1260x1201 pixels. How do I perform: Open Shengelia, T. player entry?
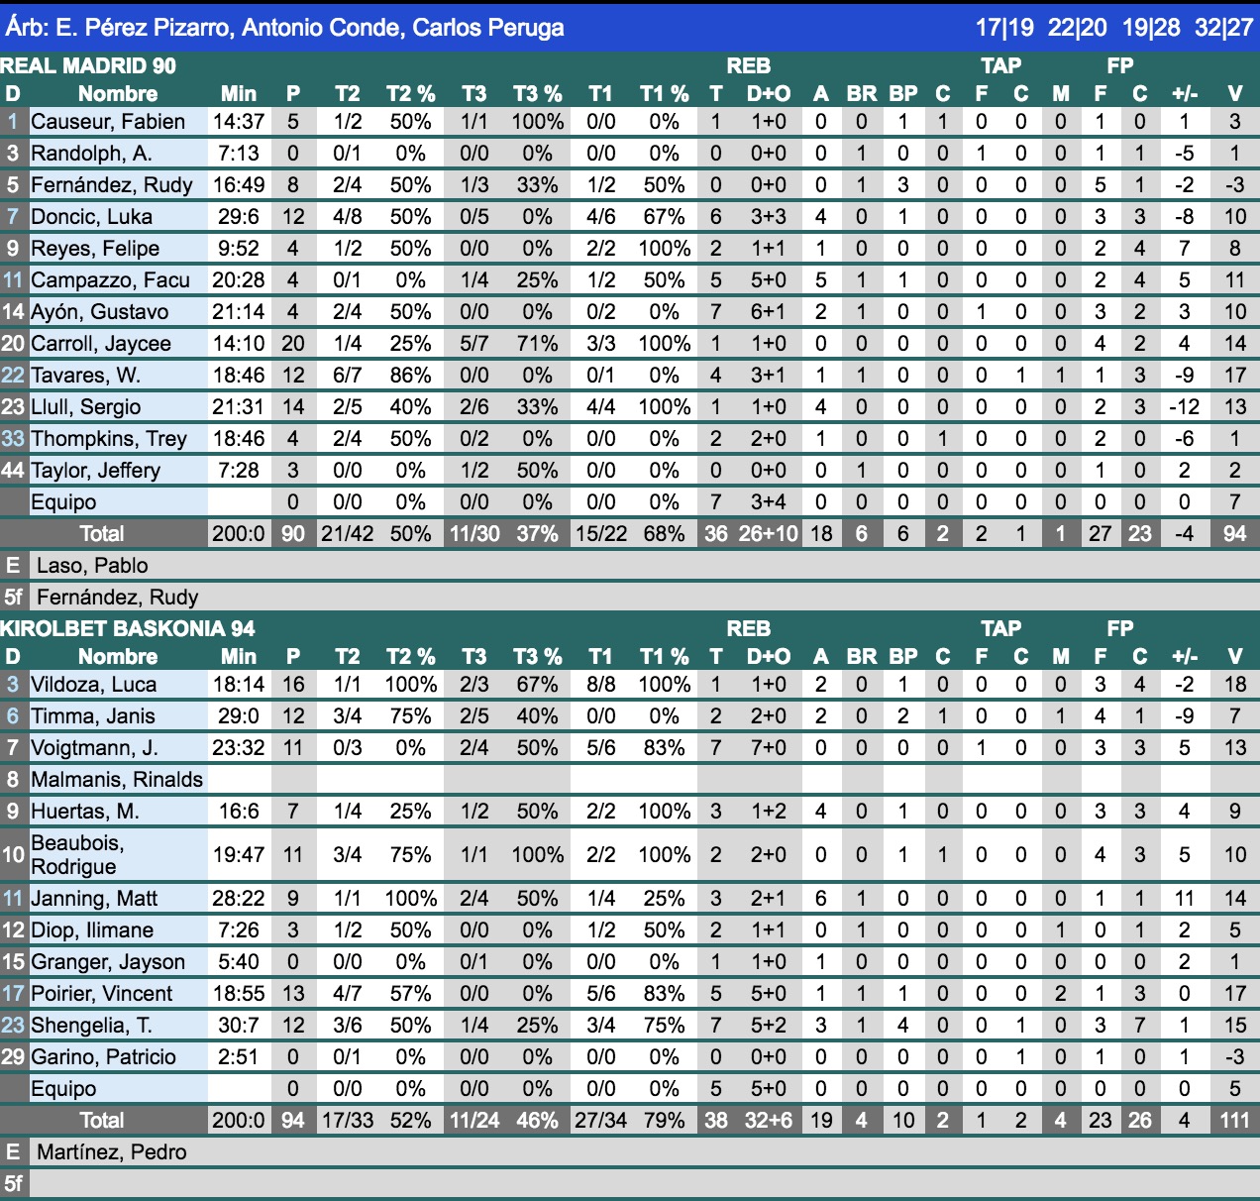(x=91, y=1026)
